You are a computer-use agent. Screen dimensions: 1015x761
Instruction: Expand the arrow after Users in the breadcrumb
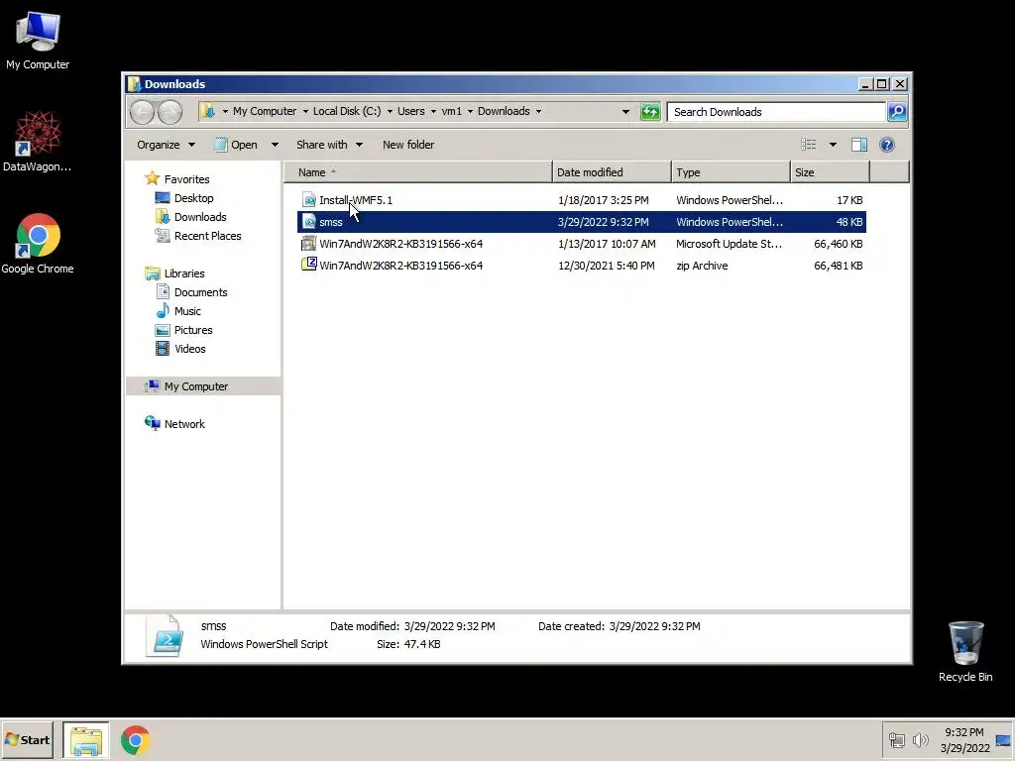tap(433, 111)
